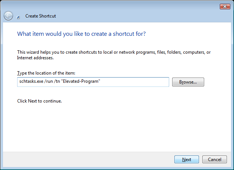
Task: Click the Browse... button
Action: (188, 82)
